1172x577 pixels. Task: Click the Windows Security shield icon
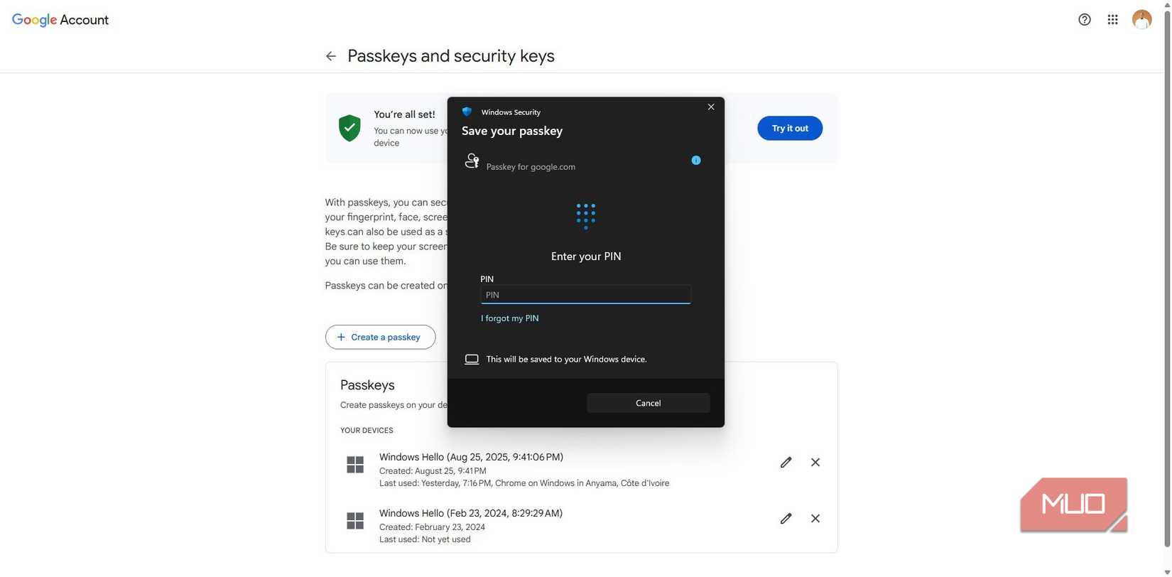(x=467, y=112)
